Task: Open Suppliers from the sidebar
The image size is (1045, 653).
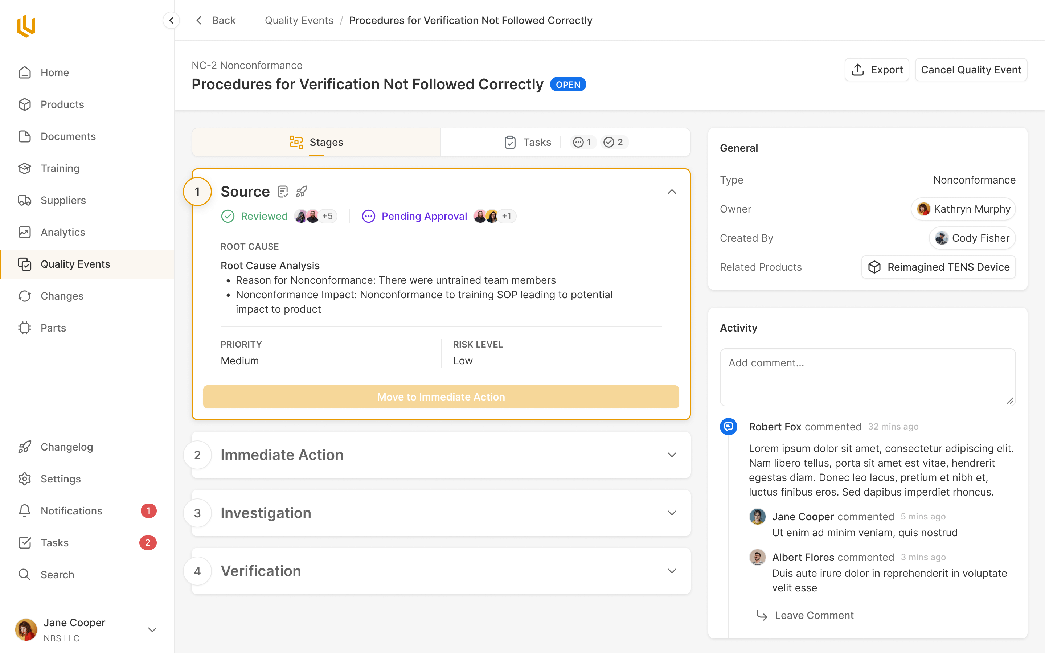Action: pyautogui.click(x=63, y=200)
